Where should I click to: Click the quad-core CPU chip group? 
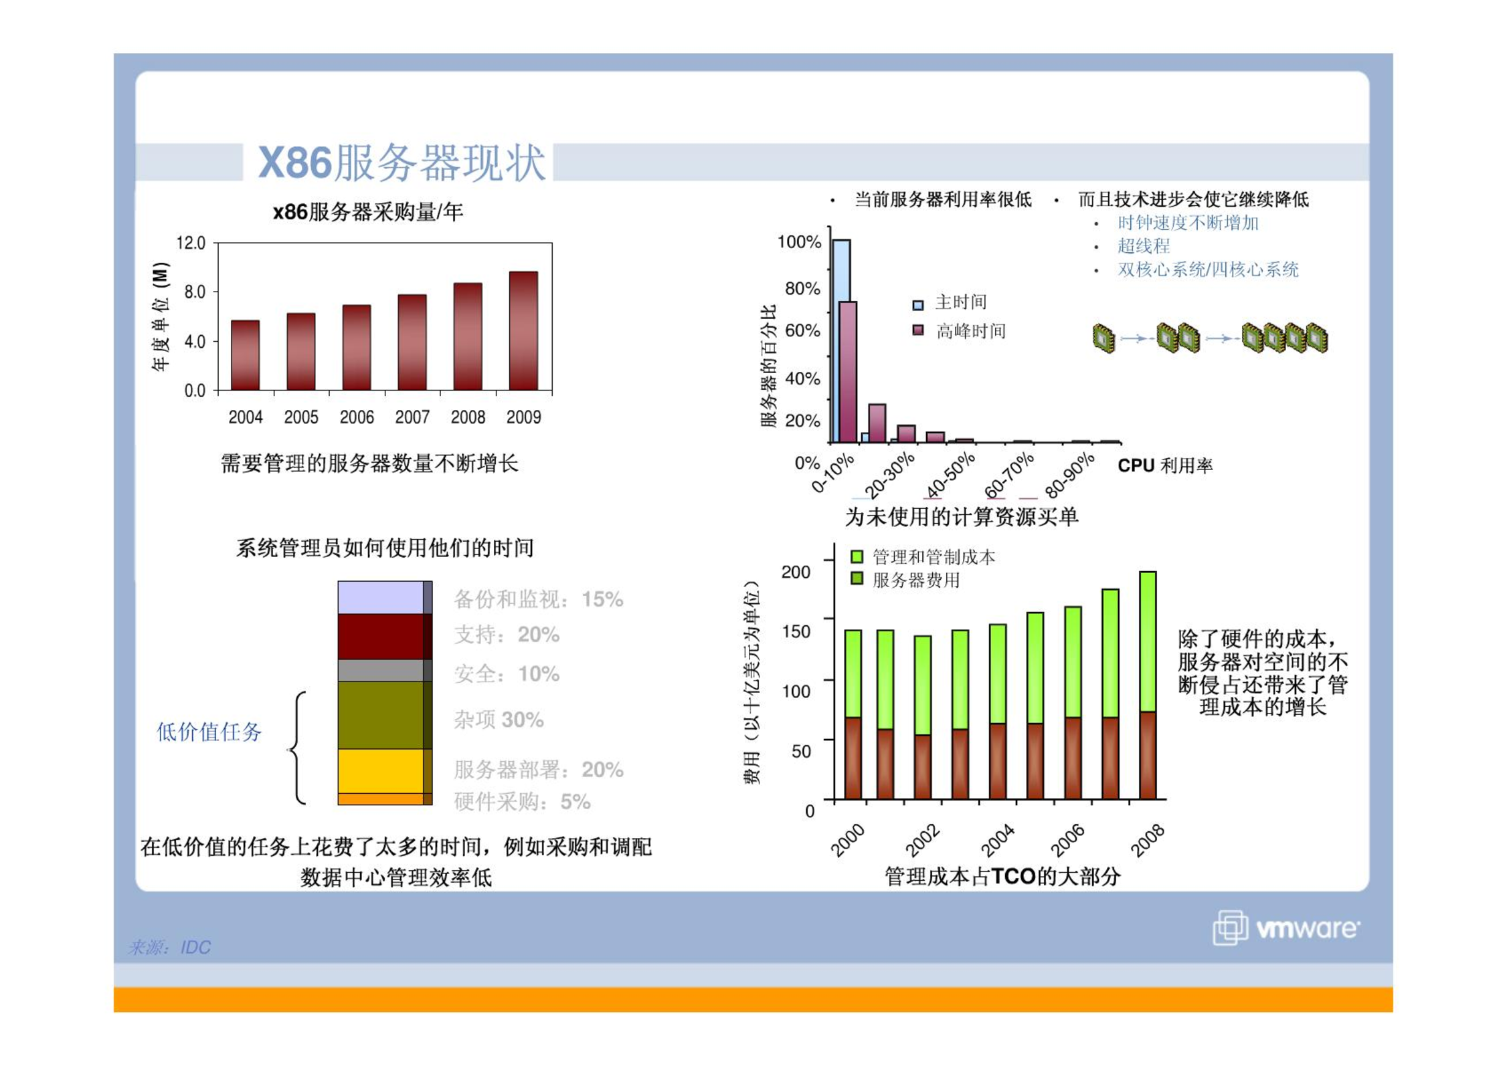1284,337
